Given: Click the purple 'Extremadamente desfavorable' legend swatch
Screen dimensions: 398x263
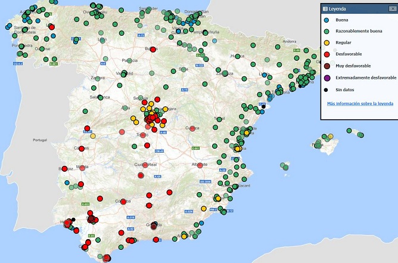Looking at the screenshot, I should [x=328, y=78].
